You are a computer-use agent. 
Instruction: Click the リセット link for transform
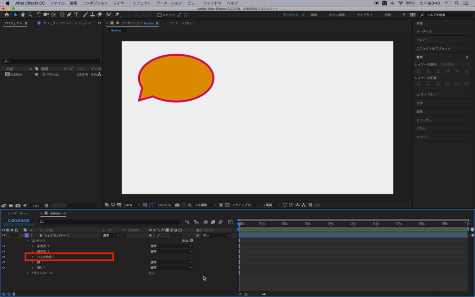(151, 273)
